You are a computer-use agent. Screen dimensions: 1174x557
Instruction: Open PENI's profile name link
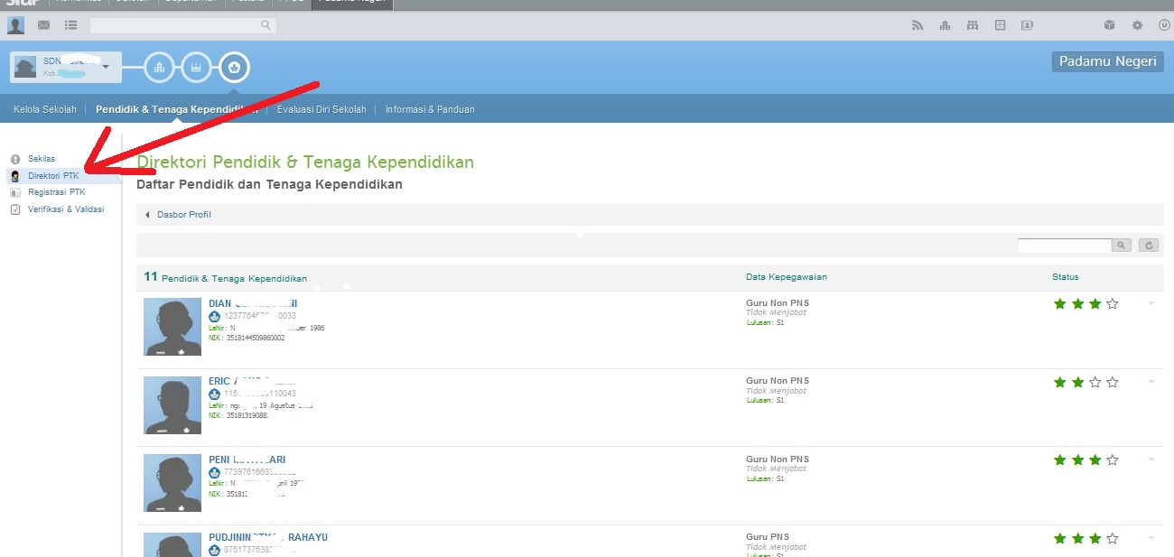(247, 460)
